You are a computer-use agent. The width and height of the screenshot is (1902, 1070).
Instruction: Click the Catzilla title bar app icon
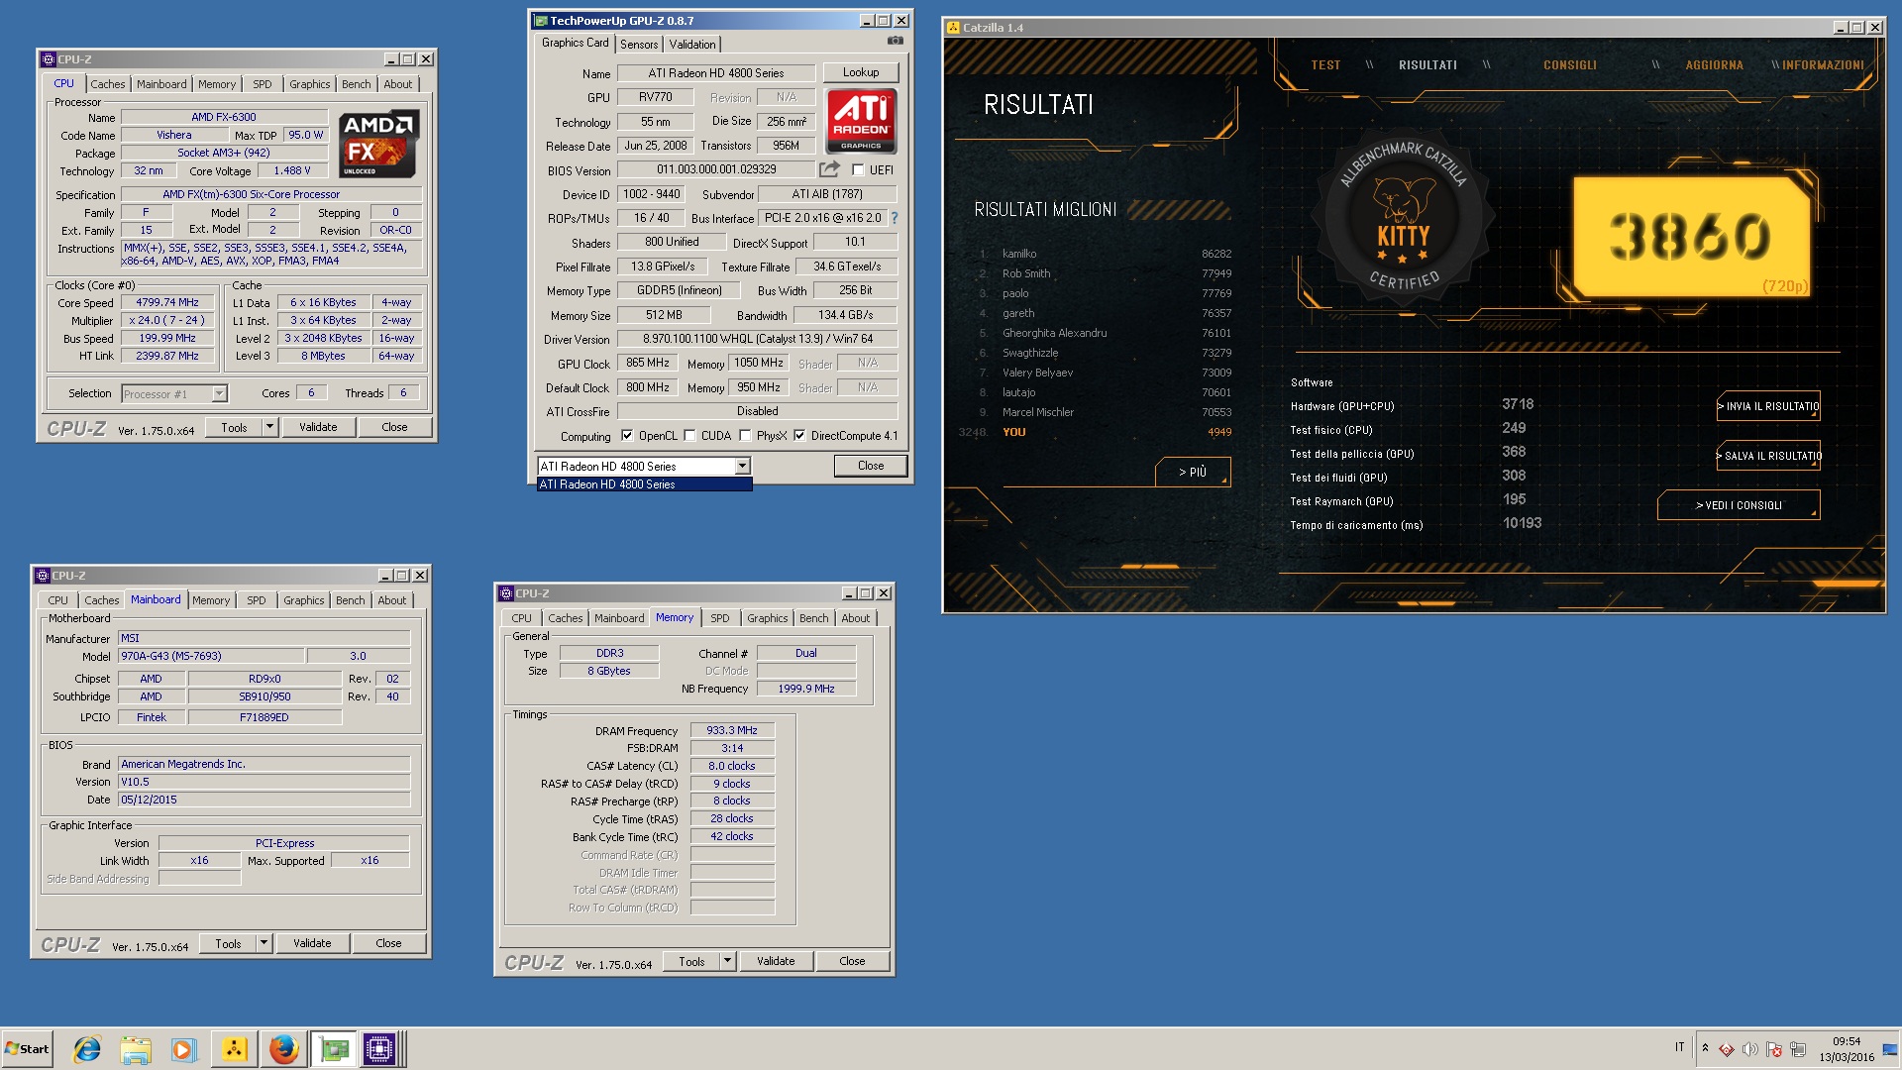tap(953, 28)
